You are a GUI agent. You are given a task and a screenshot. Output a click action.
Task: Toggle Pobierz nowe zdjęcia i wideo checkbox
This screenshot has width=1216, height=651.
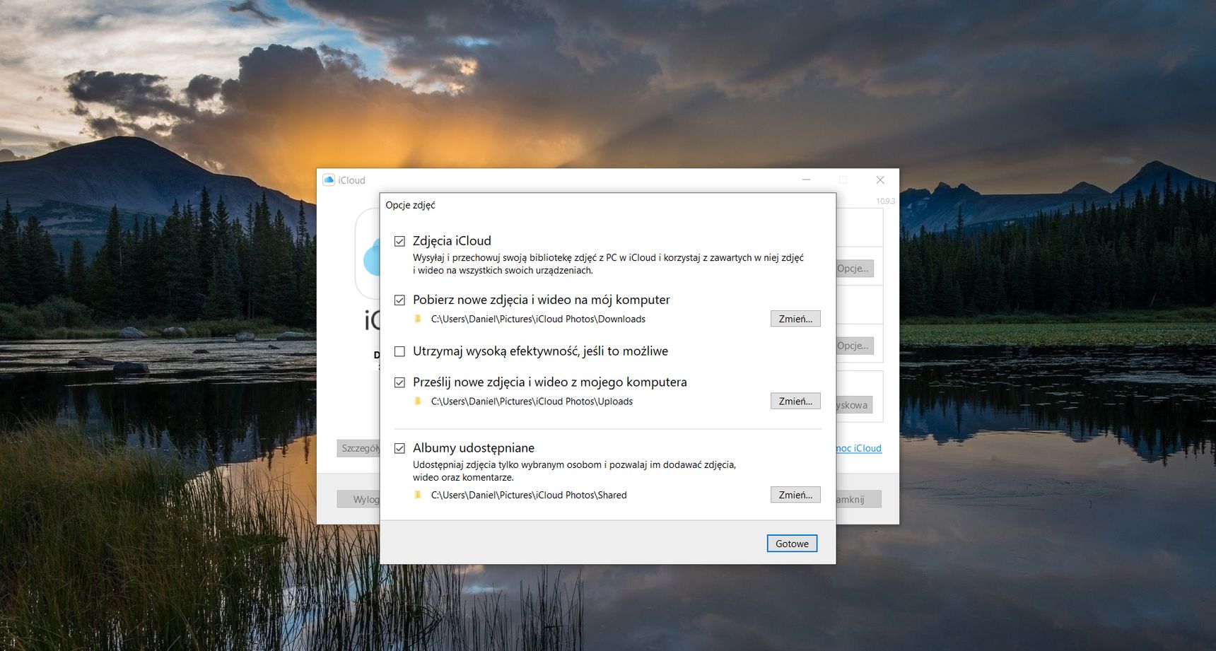[399, 300]
